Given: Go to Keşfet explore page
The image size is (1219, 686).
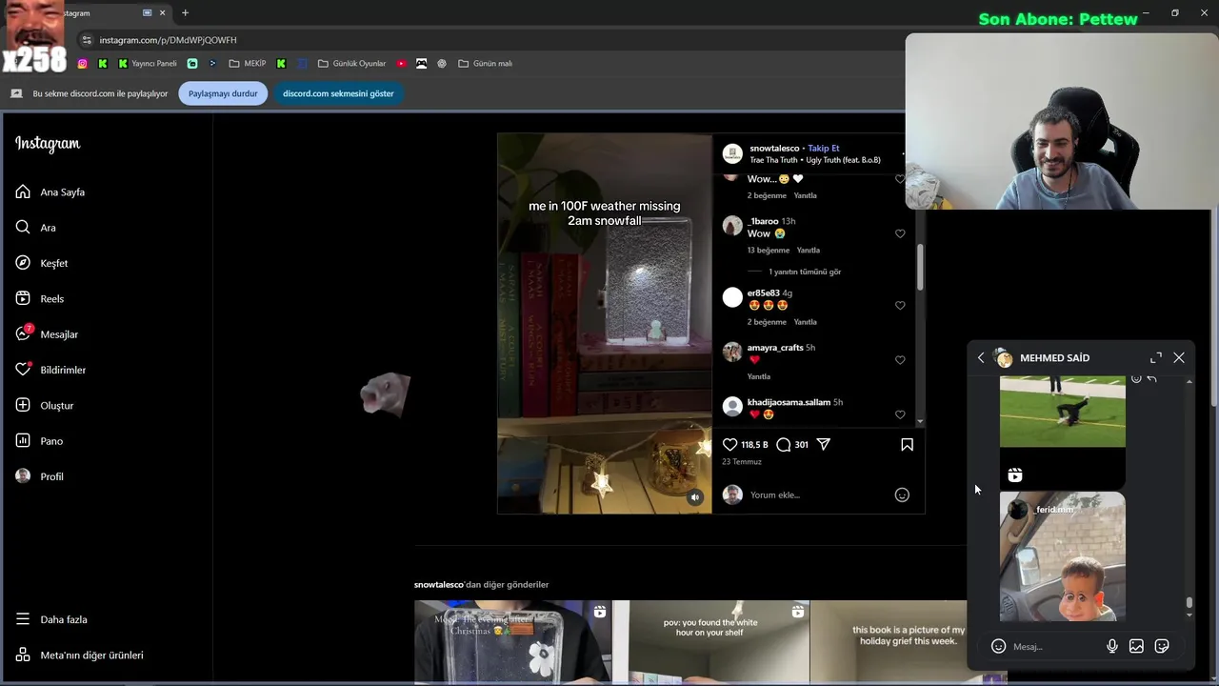Looking at the screenshot, I should click(42, 263).
